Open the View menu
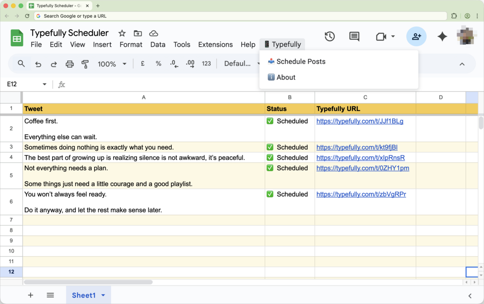This screenshot has height=304, width=484. (x=78, y=44)
